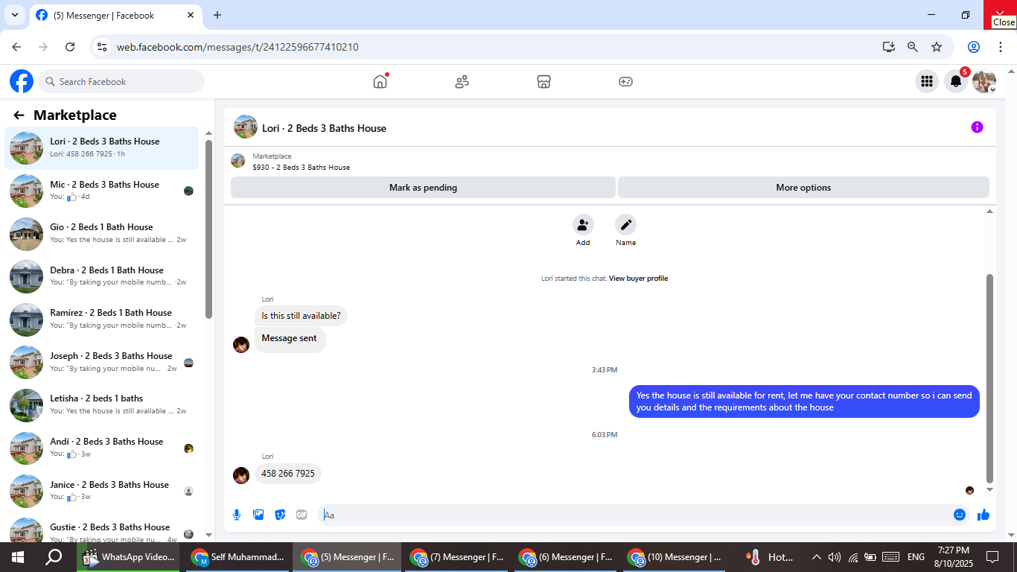Click the address bar URL
This screenshot has width=1017, height=572.
pos(237,47)
